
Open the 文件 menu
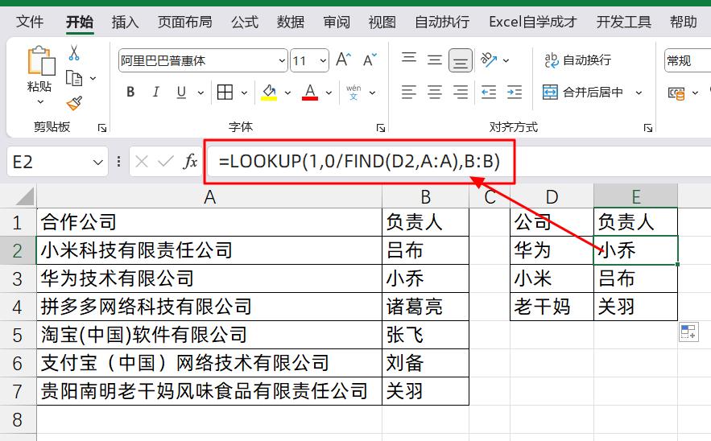pos(30,21)
